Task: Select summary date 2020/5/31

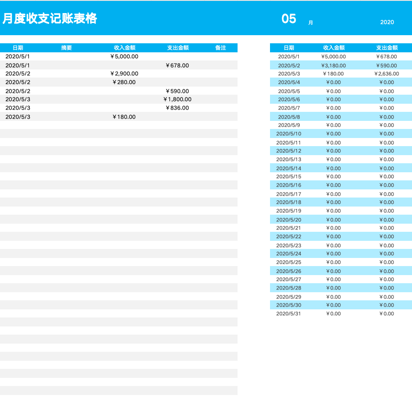Action: click(288, 314)
